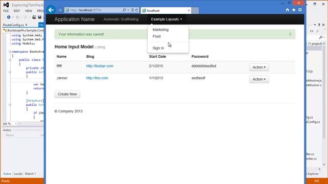Screen dimensions: 328x184
Task: Click the Open File icon in Visual Studio toolbar
Action: [34, 17]
